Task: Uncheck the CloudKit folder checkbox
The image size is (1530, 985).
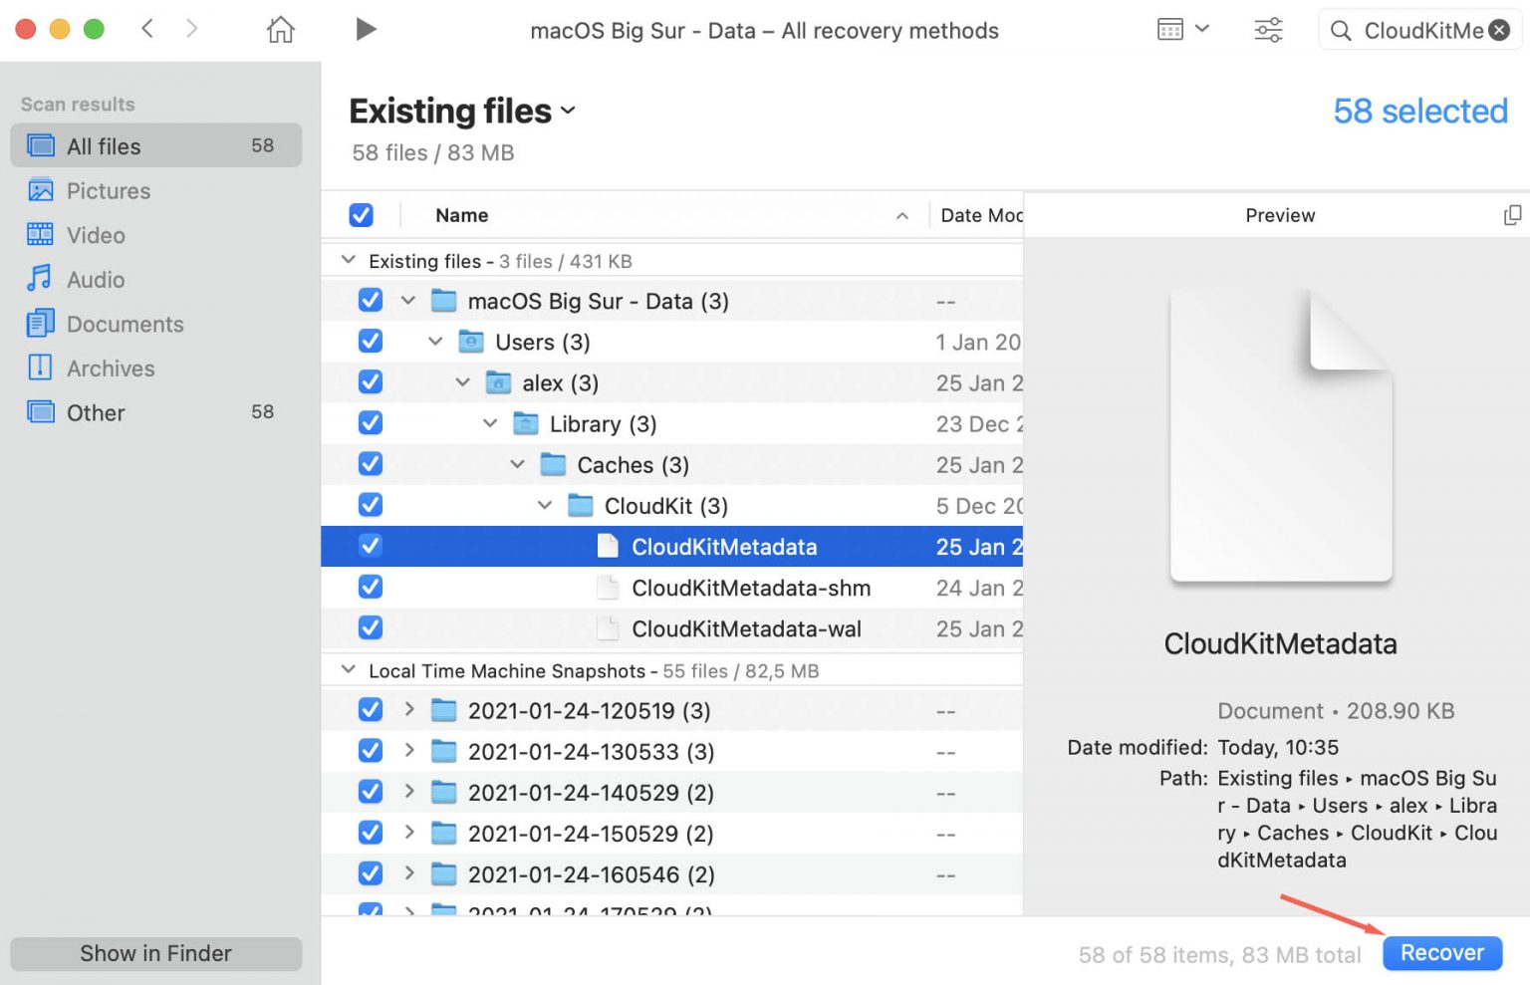Action: coord(370,504)
